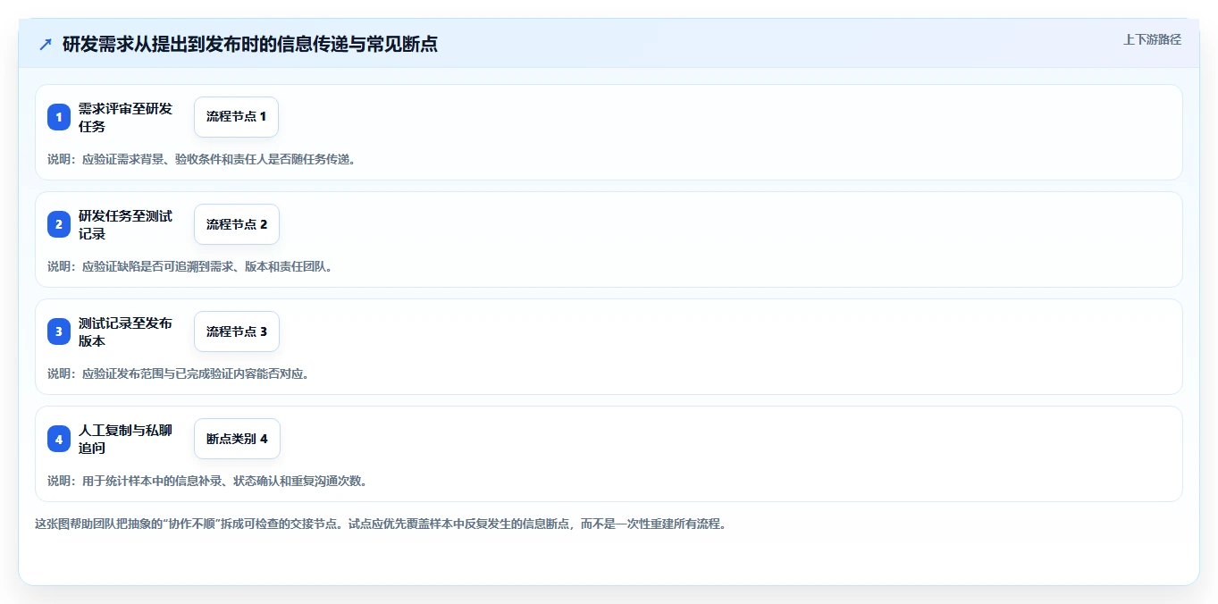Click the 上下游路径 label at top right
Screen dimensions: 1218x604
coord(1152,39)
